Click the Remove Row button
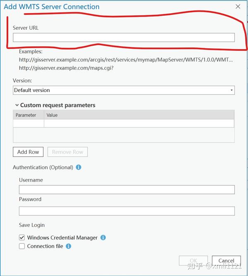This screenshot has width=248, height=276. pyautogui.click(x=67, y=152)
